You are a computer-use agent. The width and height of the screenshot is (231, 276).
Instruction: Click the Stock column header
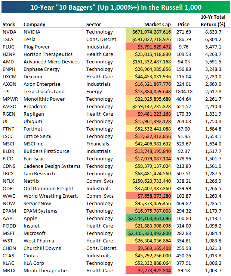click(9, 25)
